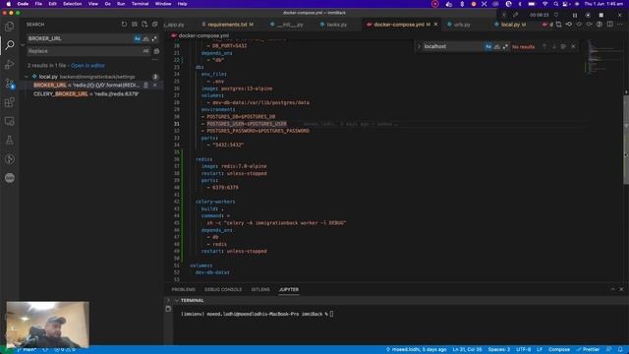Collapse the Replace field toggle chevron
Screen dimensions: 629x354
[x=23, y=45]
